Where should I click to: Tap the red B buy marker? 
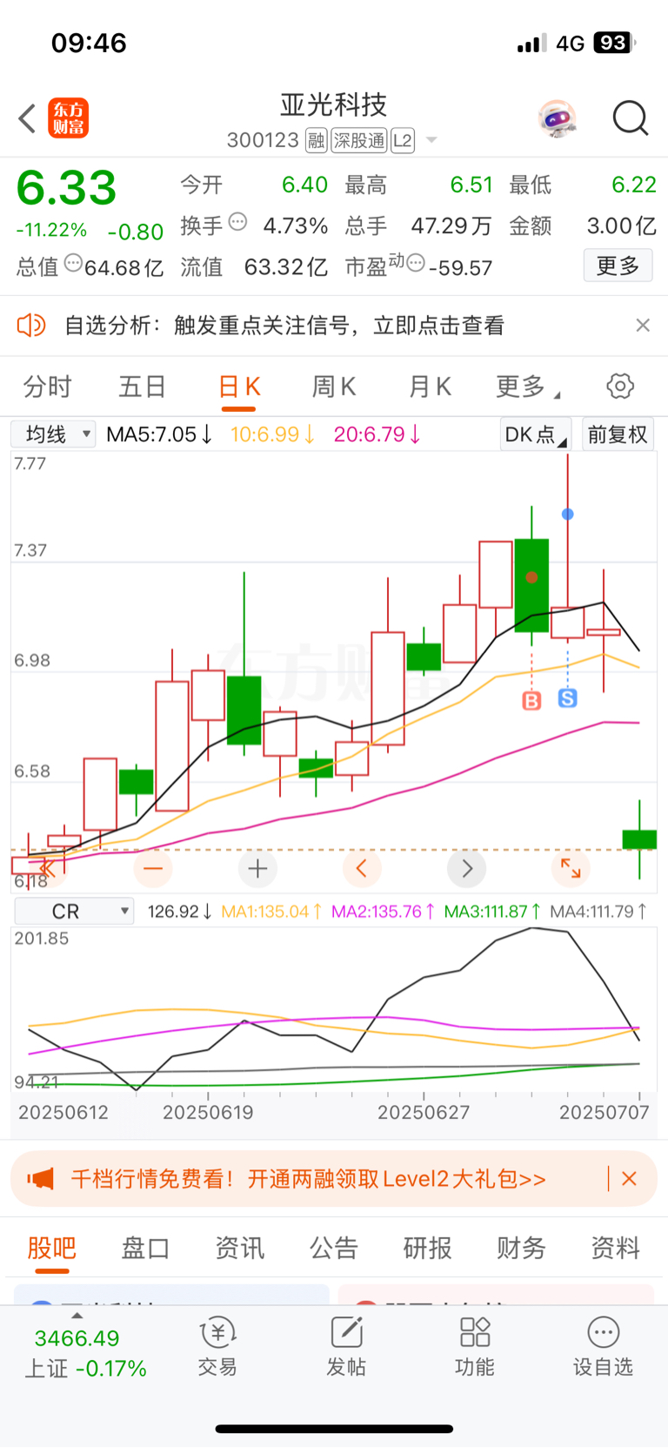pyautogui.click(x=531, y=700)
